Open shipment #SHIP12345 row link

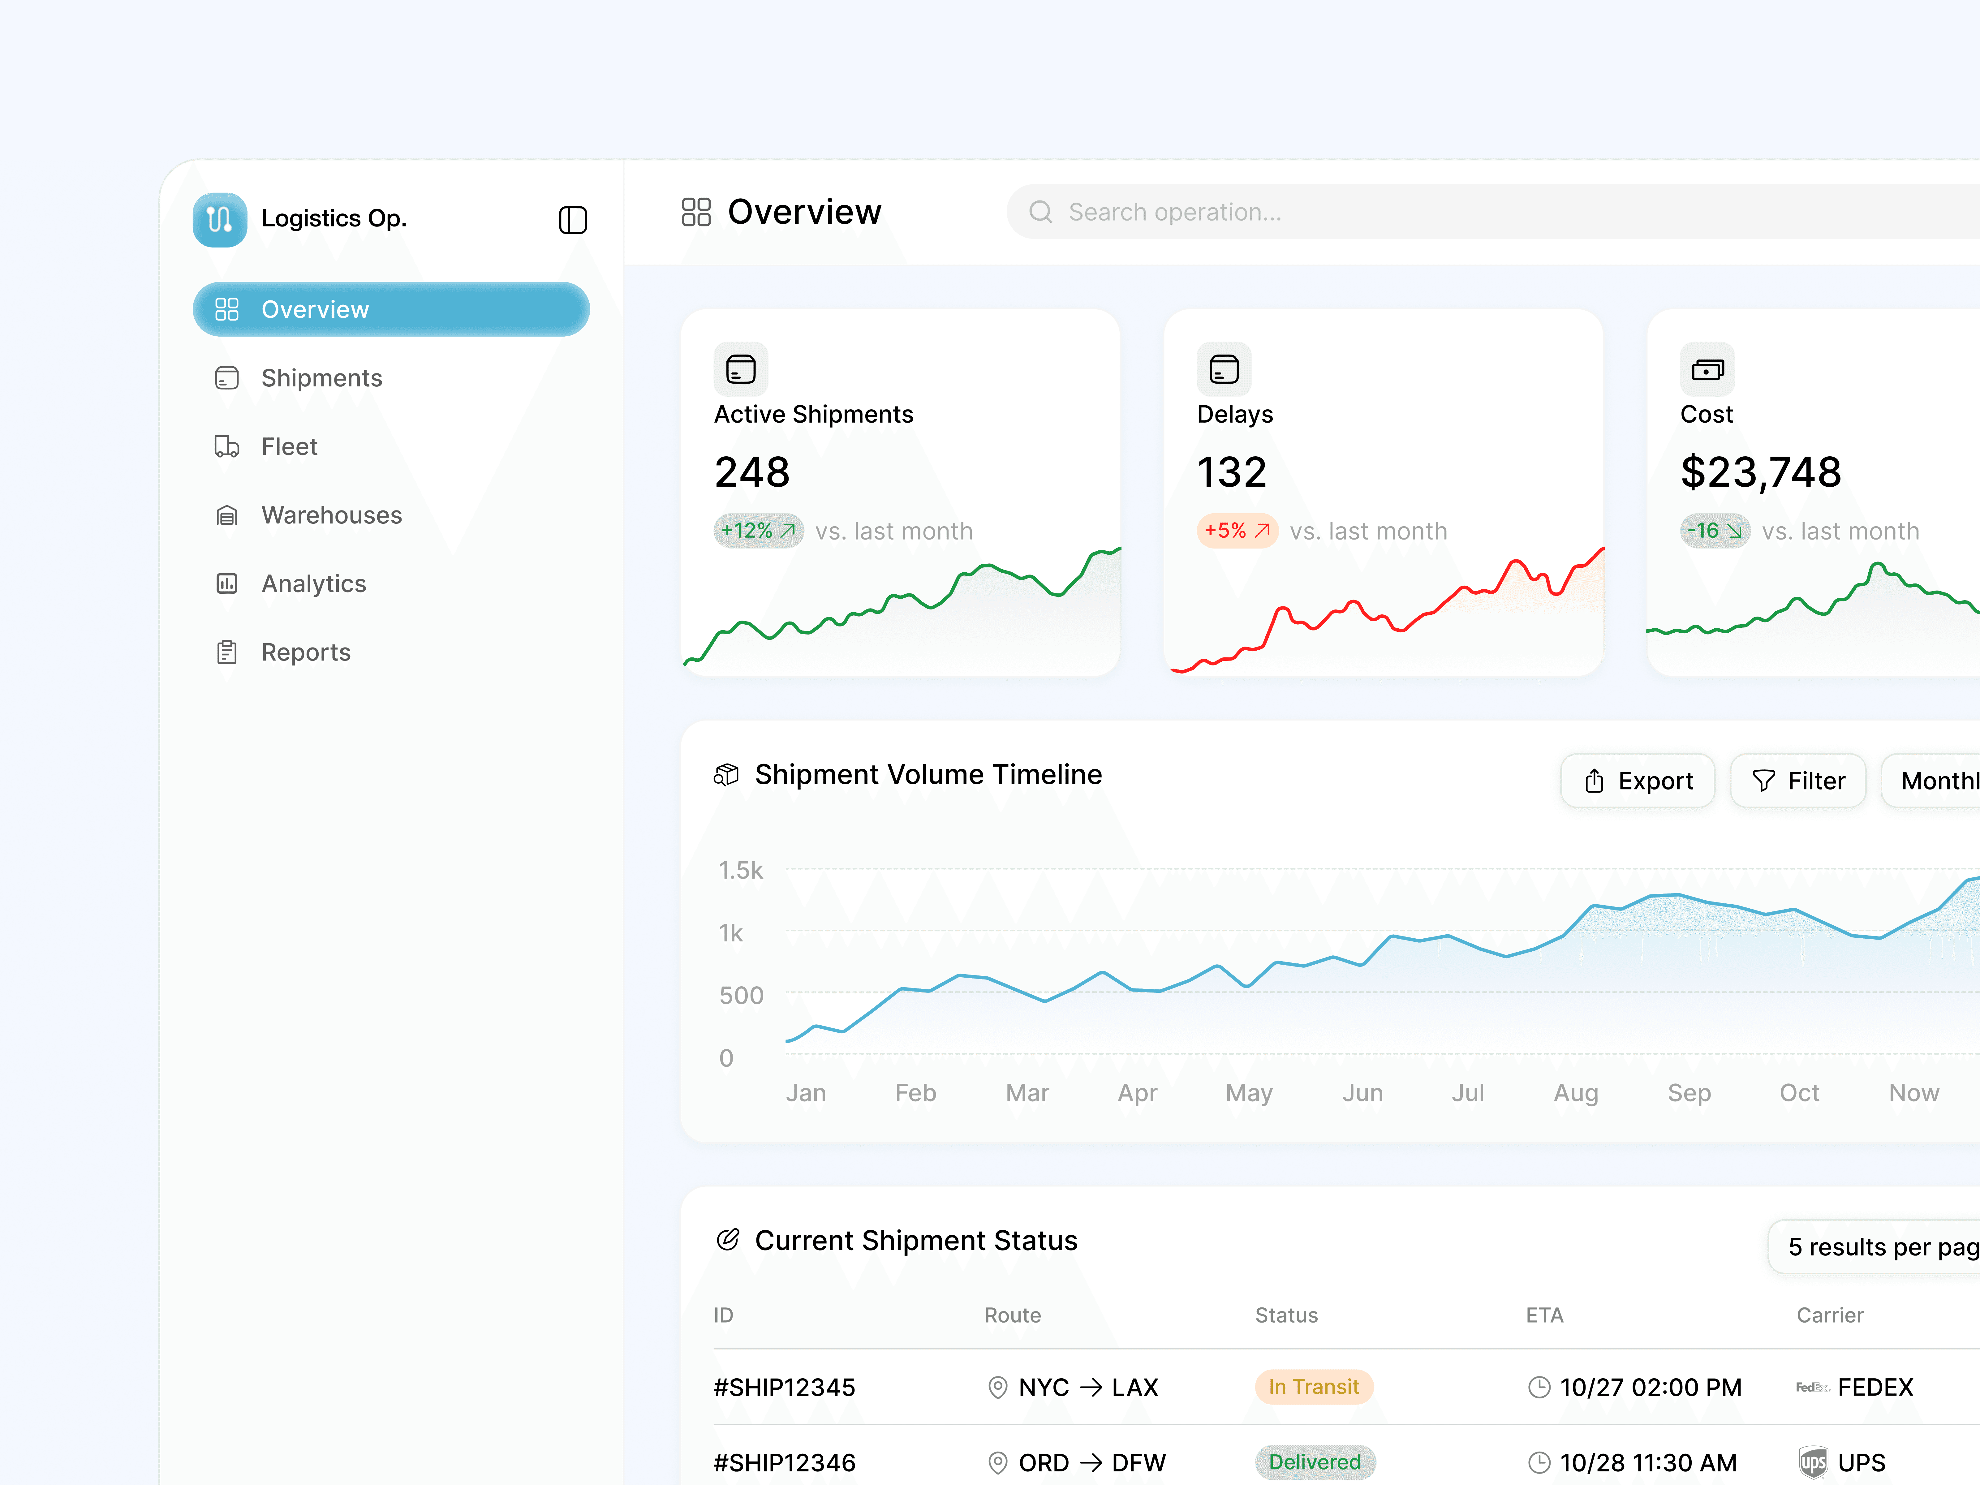click(x=784, y=1388)
